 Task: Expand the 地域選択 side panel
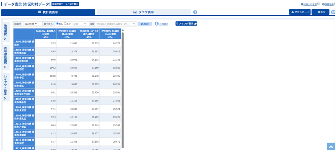[5, 32]
